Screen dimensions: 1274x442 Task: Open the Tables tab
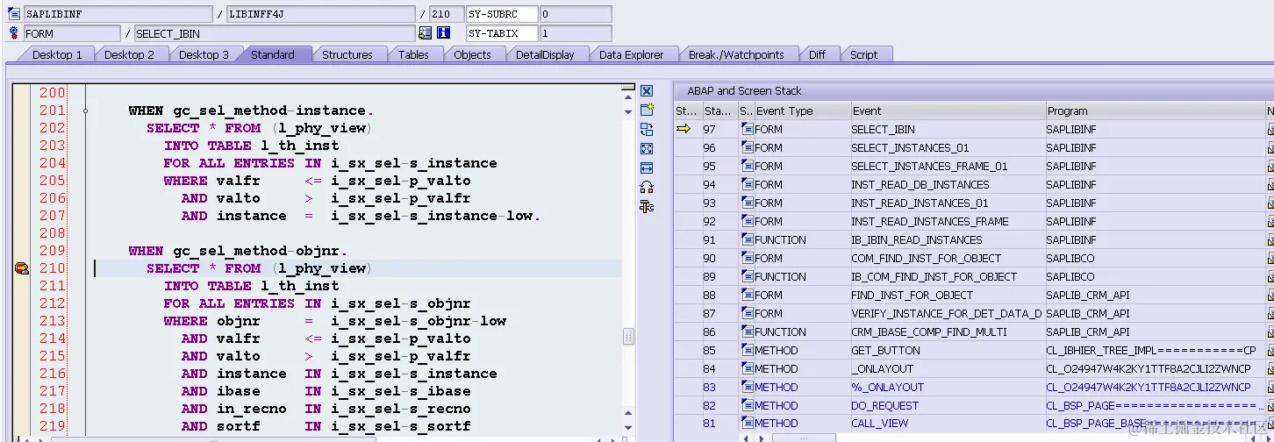tap(413, 54)
